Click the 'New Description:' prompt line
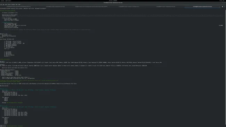The height and width of the screenshot is (127, 226). click(4, 86)
